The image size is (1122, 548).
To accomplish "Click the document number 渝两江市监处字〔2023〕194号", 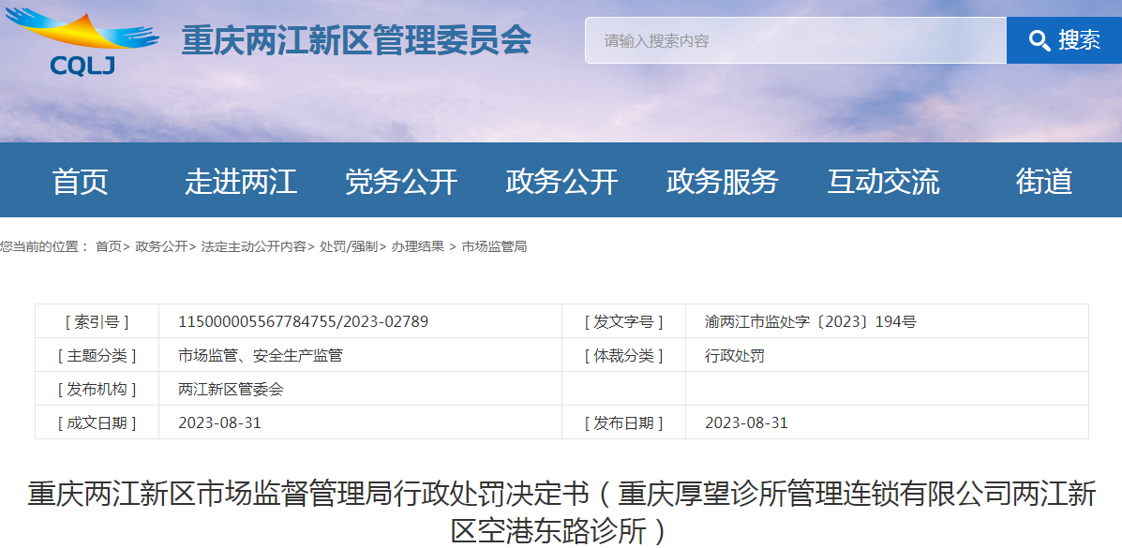I will tap(810, 321).
